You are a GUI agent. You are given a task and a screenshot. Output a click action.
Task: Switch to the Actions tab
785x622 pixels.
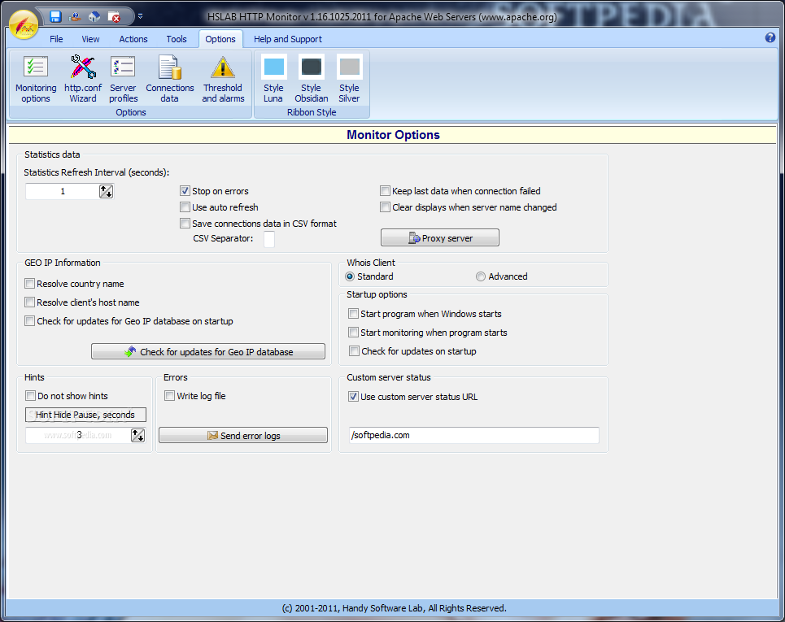(x=133, y=39)
